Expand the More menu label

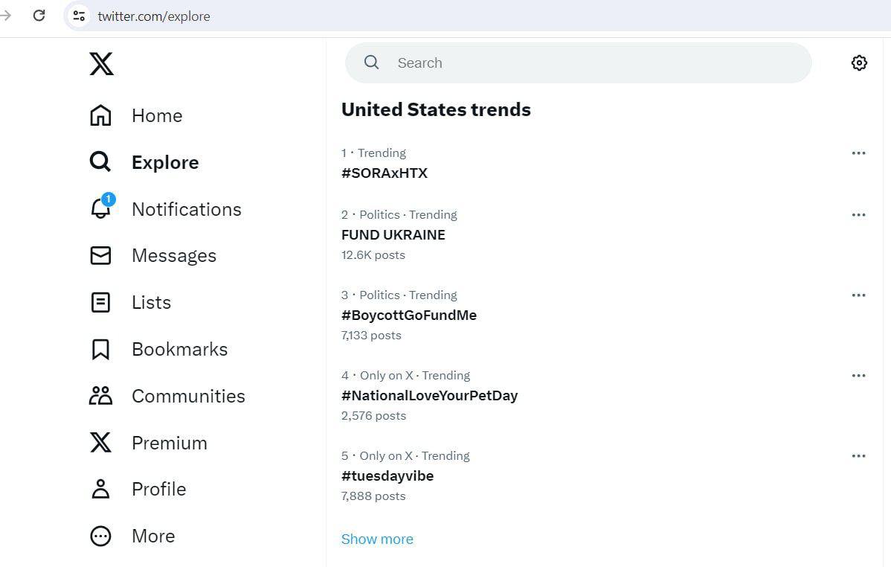pos(153,536)
